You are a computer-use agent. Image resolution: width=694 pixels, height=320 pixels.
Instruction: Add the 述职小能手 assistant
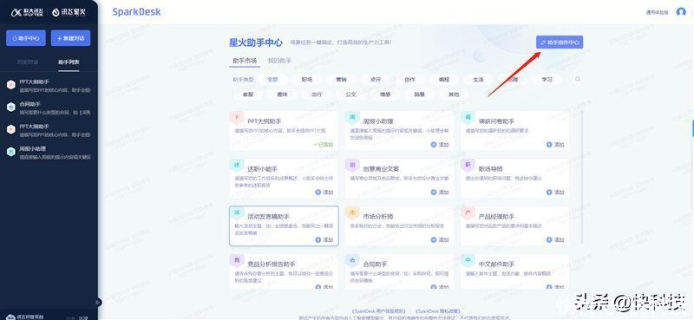point(324,193)
